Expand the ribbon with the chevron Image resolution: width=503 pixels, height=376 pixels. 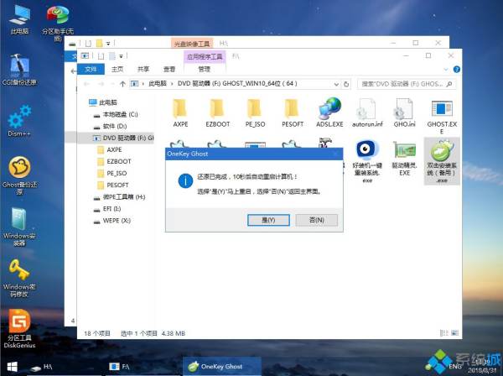coord(446,70)
